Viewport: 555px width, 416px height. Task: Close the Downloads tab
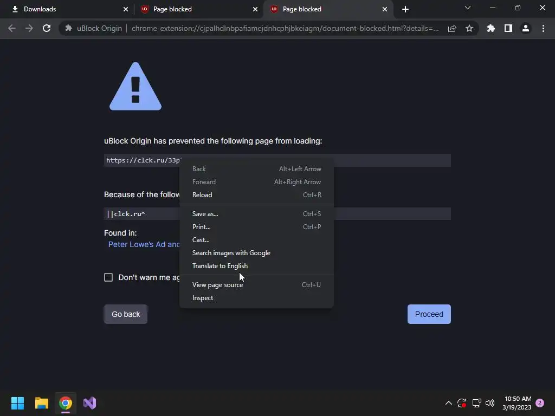point(126,9)
